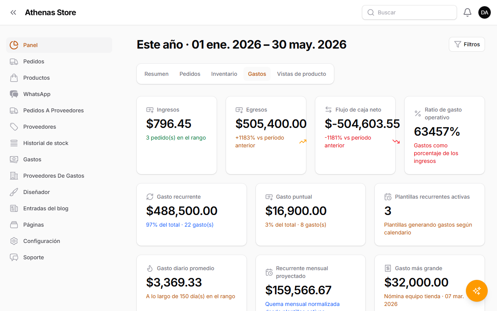
Task: Click the $32,000.00 largest expense value
Action: (416, 282)
